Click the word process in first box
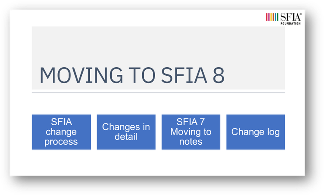This screenshot has height=195, width=324. coord(61,142)
